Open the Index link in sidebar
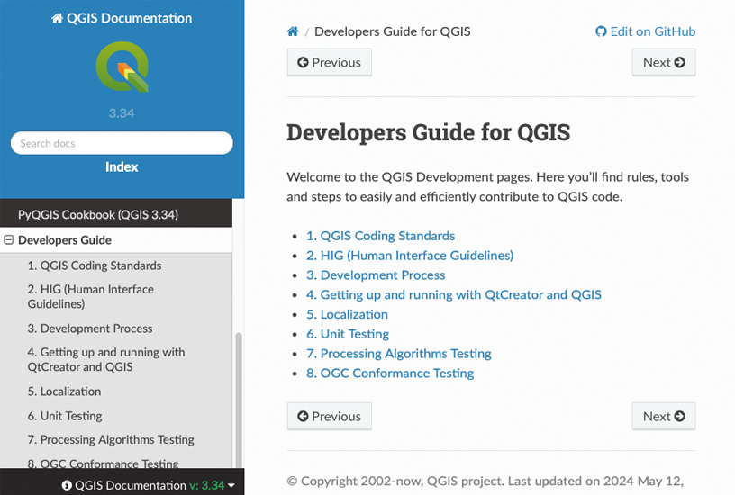Screen dimensions: 735x495 click(x=122, y=166)
